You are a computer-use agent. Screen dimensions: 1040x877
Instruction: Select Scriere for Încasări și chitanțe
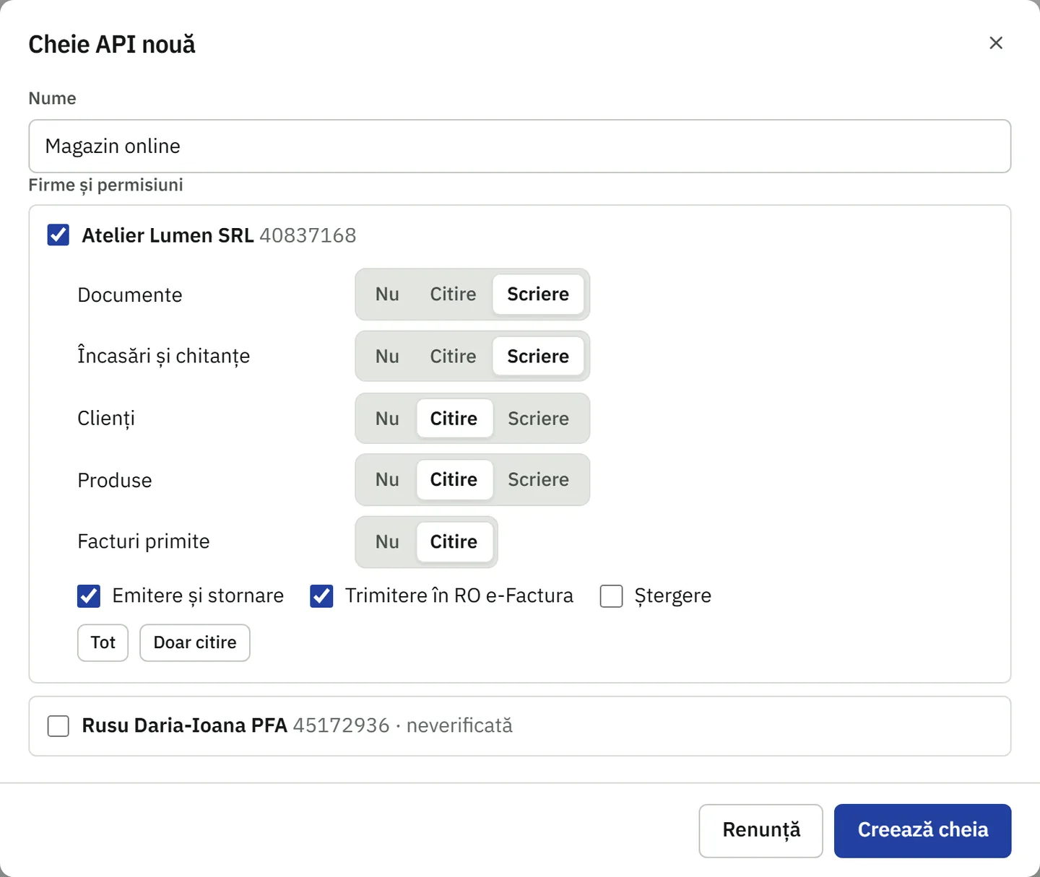[x=538, y=357]
